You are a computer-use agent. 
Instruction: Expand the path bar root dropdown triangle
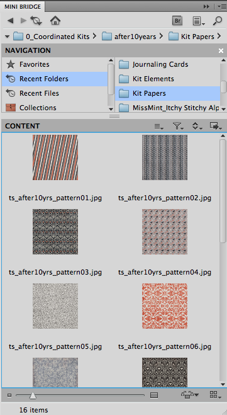(x=7, y=37)
